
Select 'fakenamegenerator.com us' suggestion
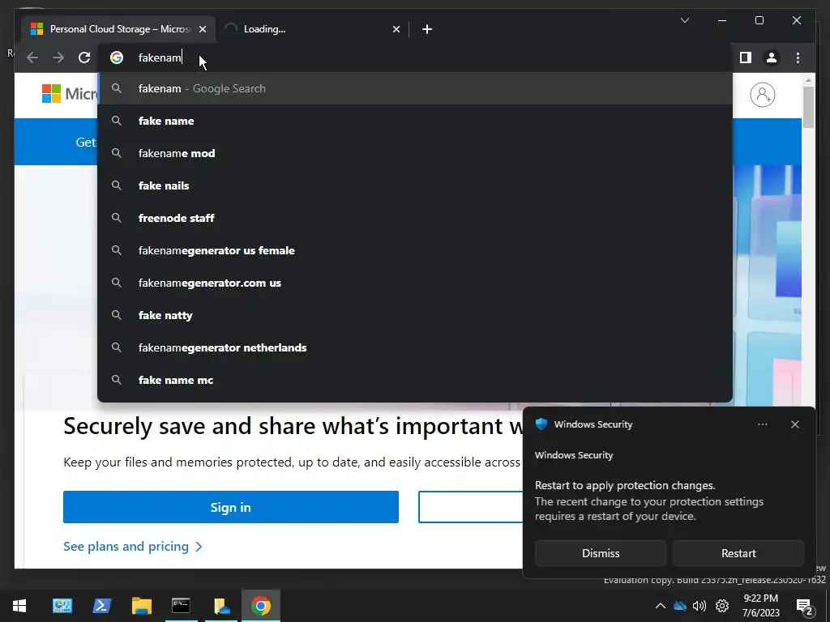point(415,283)
